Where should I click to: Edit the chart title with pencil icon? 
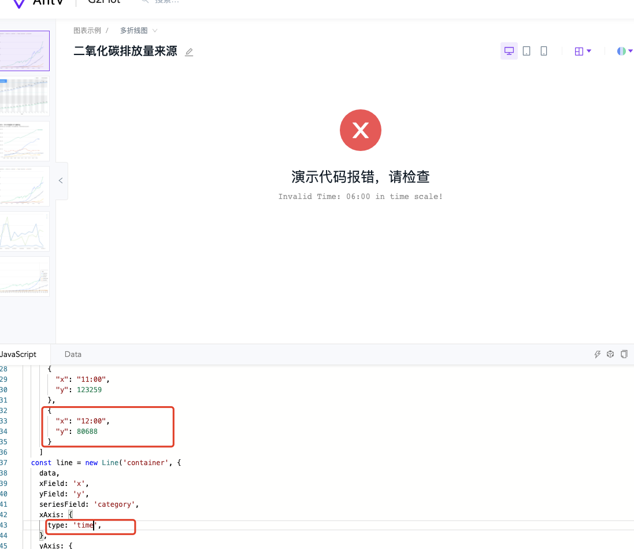(189, 52)
